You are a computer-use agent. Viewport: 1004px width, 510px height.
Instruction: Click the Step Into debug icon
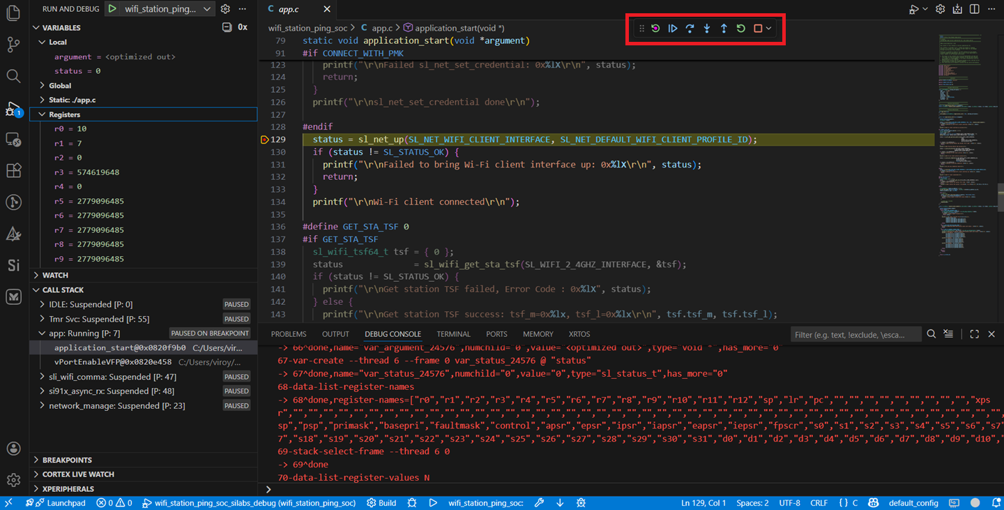coord(706,28)
